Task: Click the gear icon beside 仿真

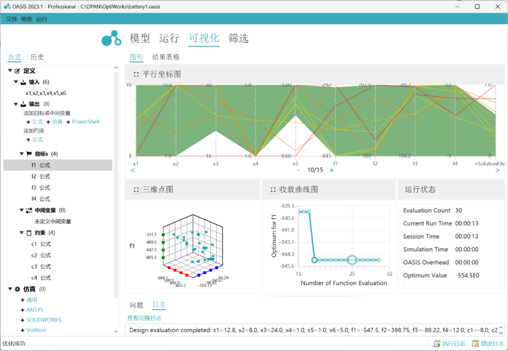Action: click(17, 289)
